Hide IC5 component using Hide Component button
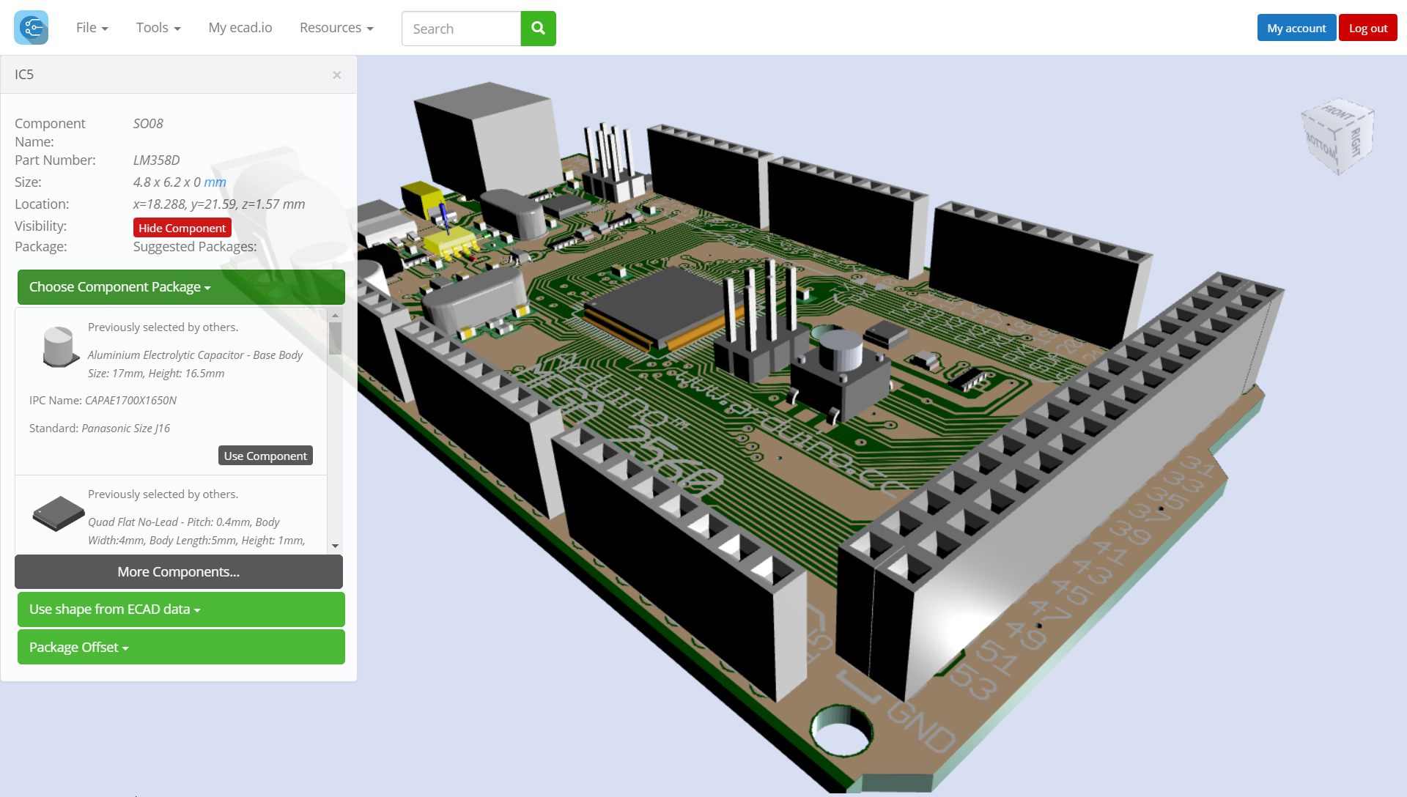 [182, 227]
